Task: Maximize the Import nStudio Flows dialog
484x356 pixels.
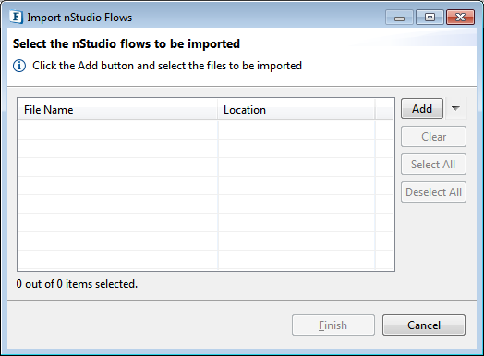Action: (430, 18)
